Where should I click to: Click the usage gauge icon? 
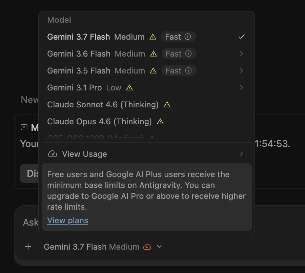click(53, 154)
